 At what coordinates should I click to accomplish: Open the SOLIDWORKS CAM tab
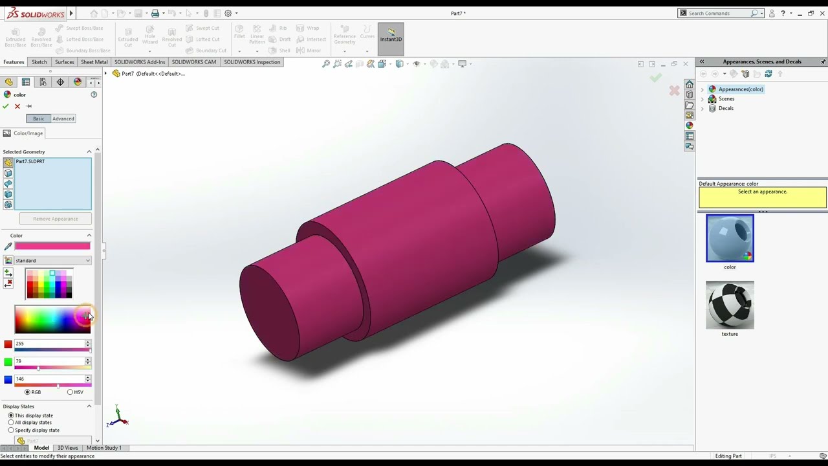tap(194, 62)
